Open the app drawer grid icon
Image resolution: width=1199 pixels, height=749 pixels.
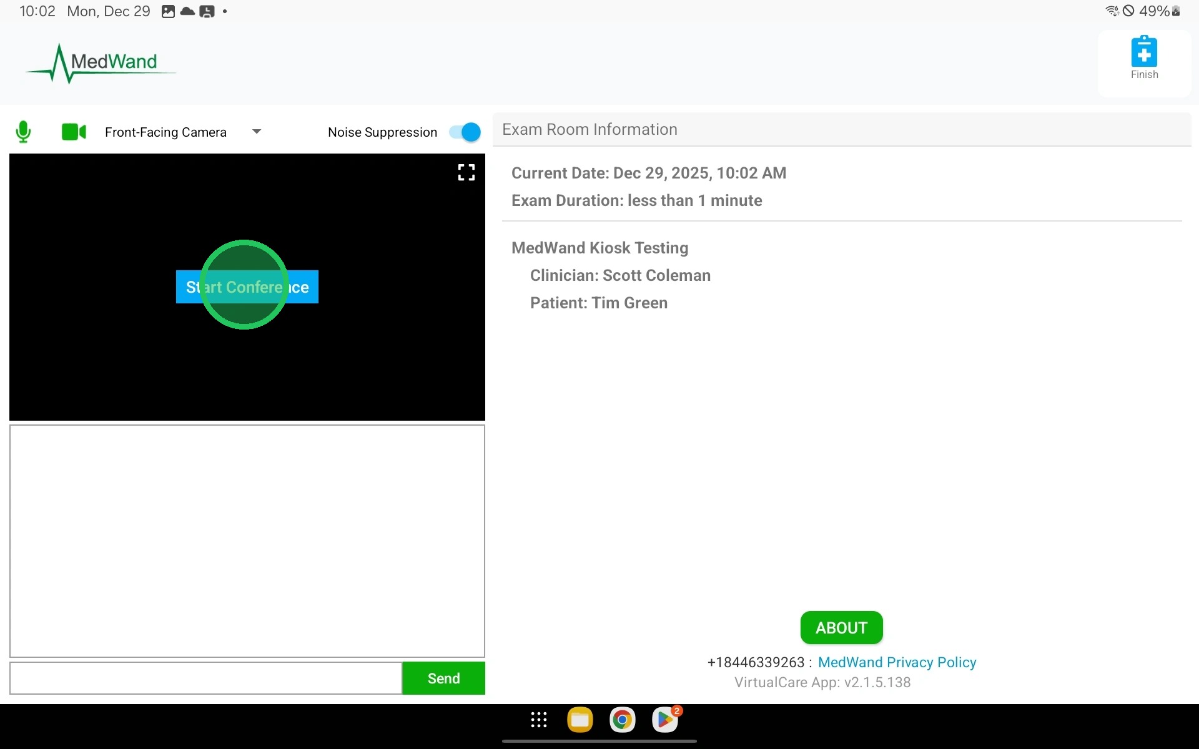538,720
